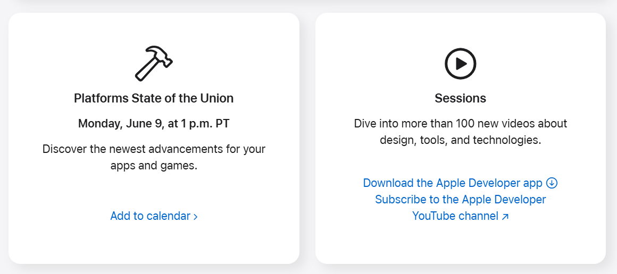The height and width of the screenshot is (274, 617).
Task: Click the design, tools, and technologies line
Action: coord(461,140)
